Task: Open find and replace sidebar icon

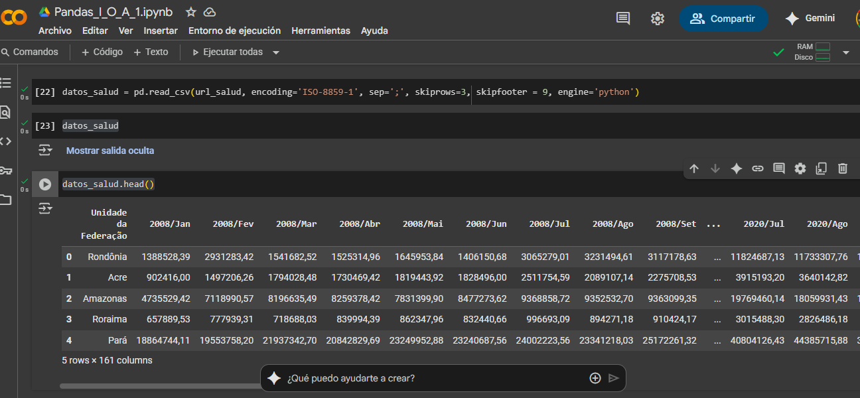Action: [5, 112]
